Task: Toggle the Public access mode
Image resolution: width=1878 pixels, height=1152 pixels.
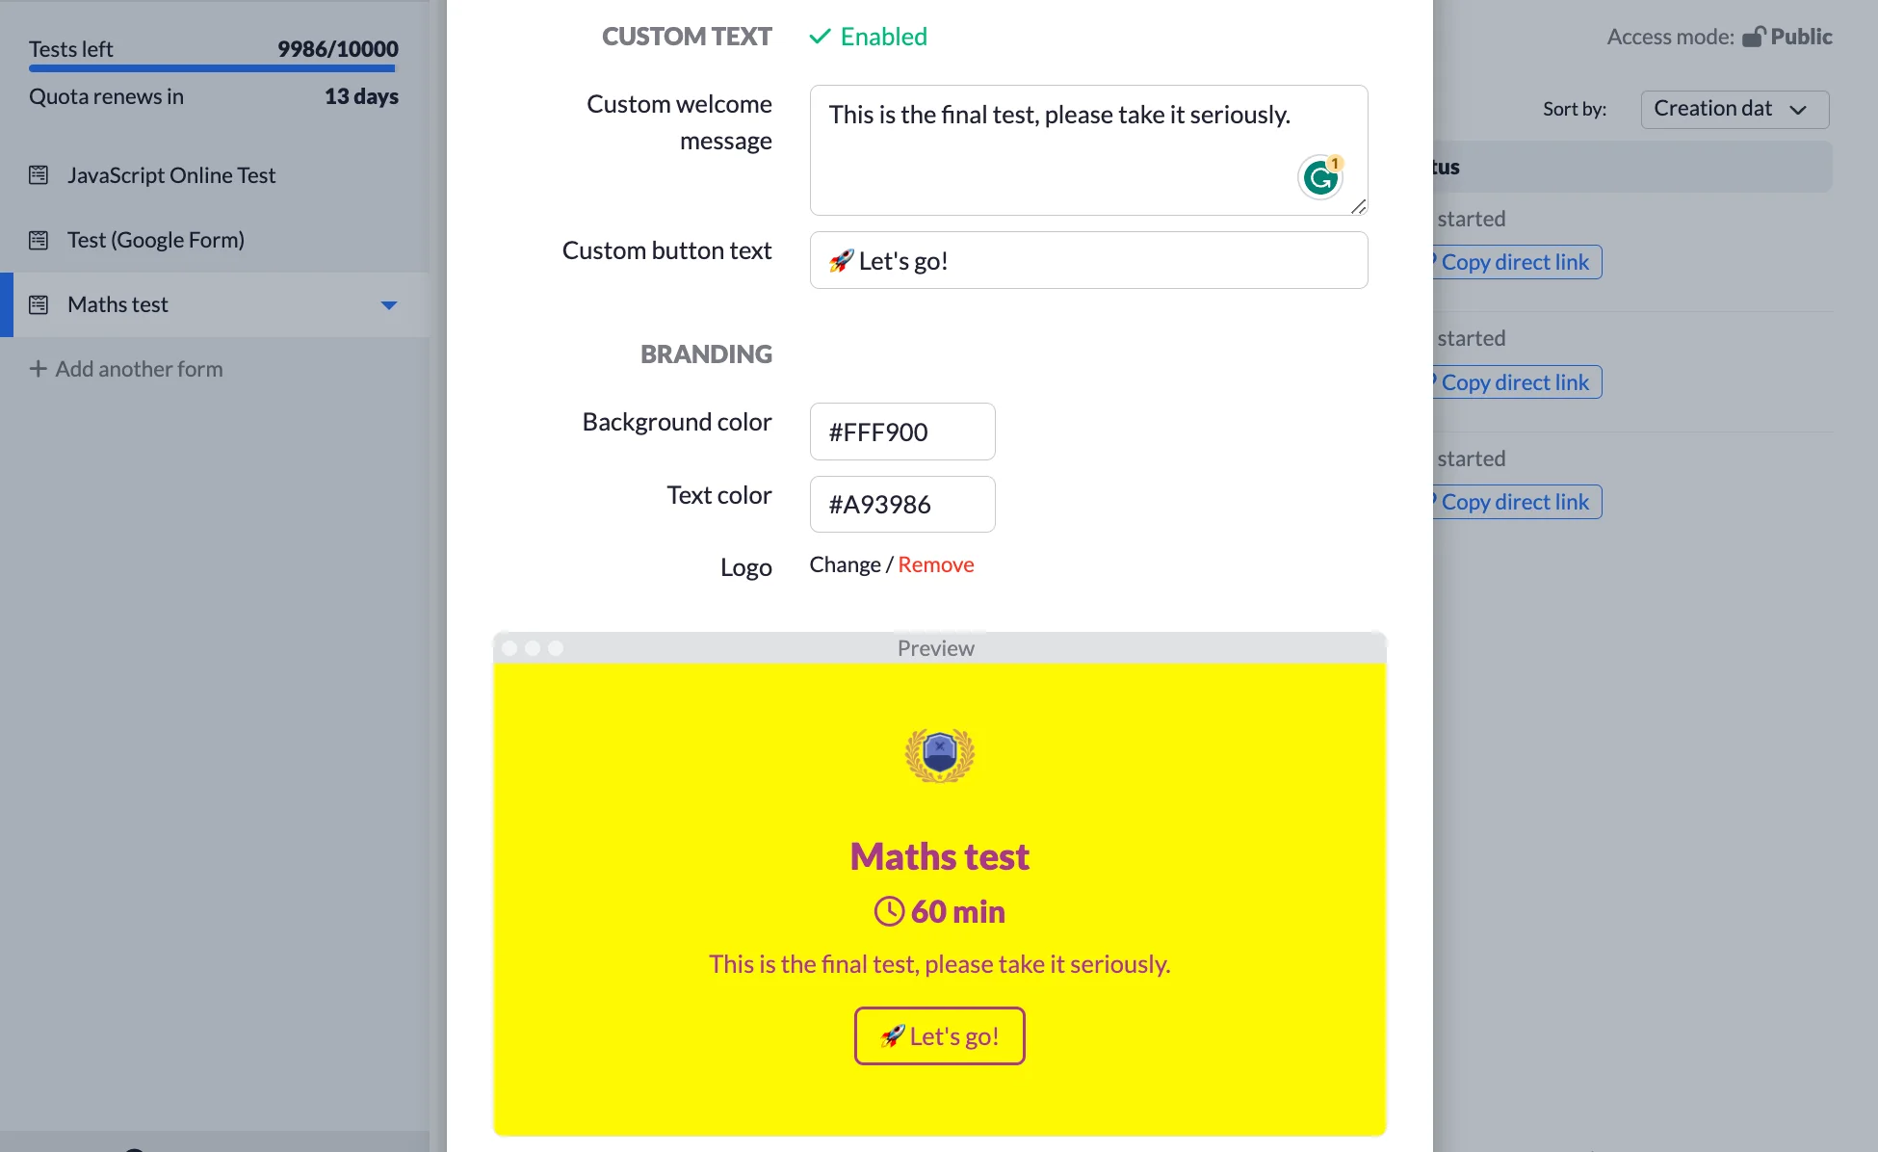Action: (1801, 37)
